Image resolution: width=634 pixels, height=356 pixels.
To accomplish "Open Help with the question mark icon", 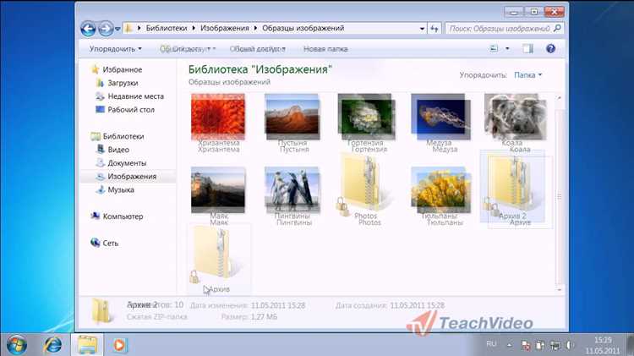I will [x=550, y=48].
